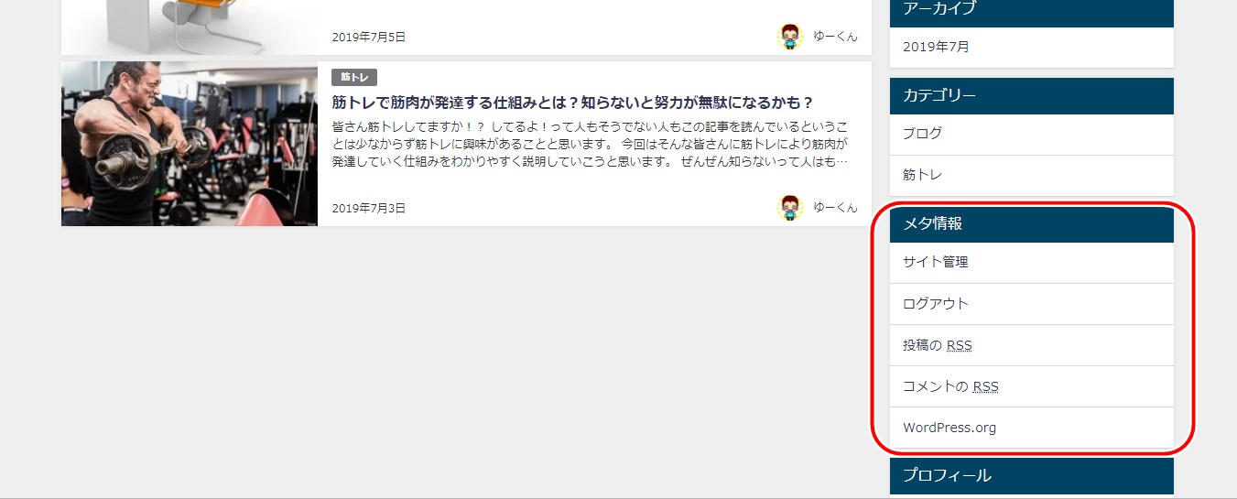Open the gym workout thumbnail image
The height and width of the screenshot is (499, 1237).
[190, 144]
